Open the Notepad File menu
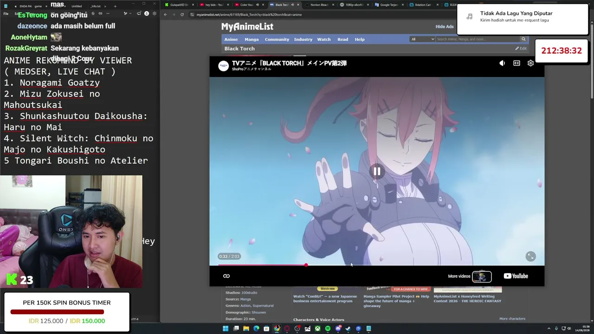 pyautogui.click(x=6, y=13)
